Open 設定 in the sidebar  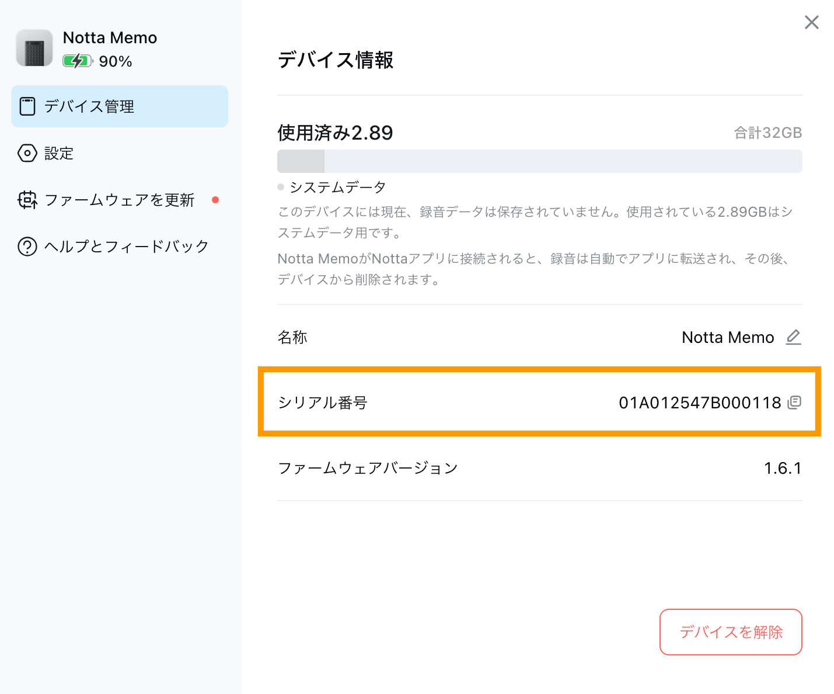click(x=120, y=153)
